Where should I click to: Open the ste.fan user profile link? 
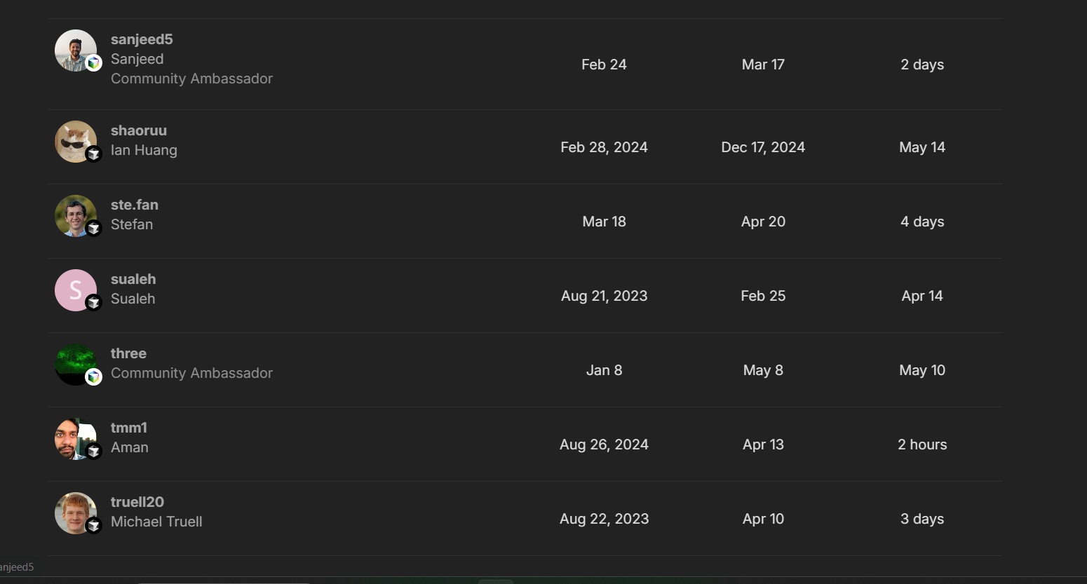pyautogui.click(x=135, y=205)
